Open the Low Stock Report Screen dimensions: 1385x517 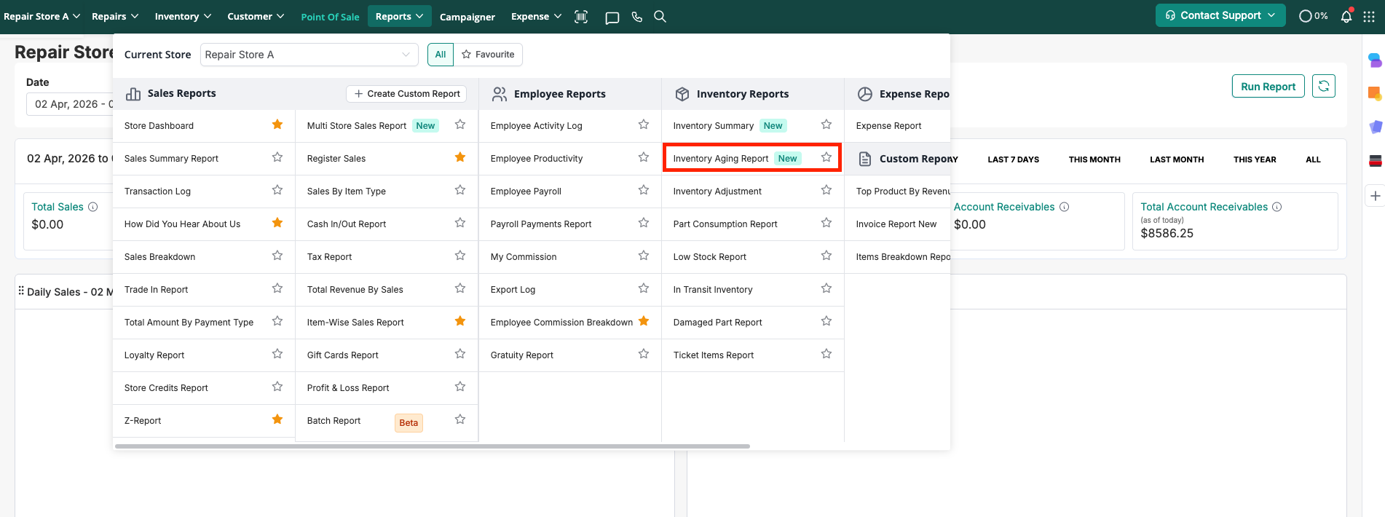coord(709,257)
